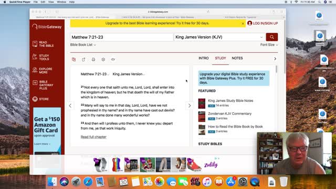Click the blue Bible Gateway Plus upgrade notice
The image size is (336, 189).
234,78
